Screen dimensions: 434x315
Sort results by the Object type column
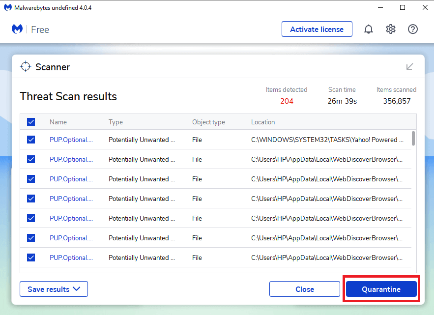pos(208,122)
